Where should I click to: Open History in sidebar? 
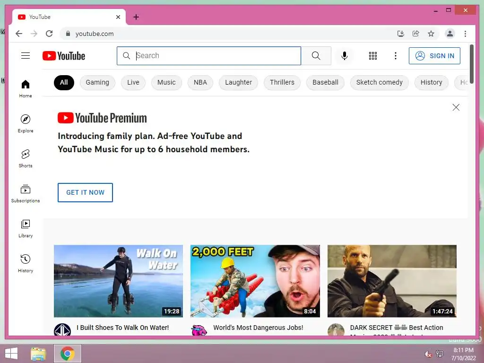pos(26,263)
